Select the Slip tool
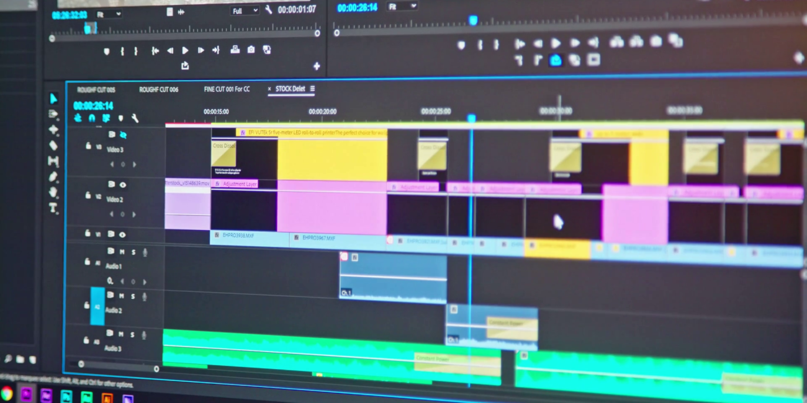807x403 pixels. [x=53, y=161]
